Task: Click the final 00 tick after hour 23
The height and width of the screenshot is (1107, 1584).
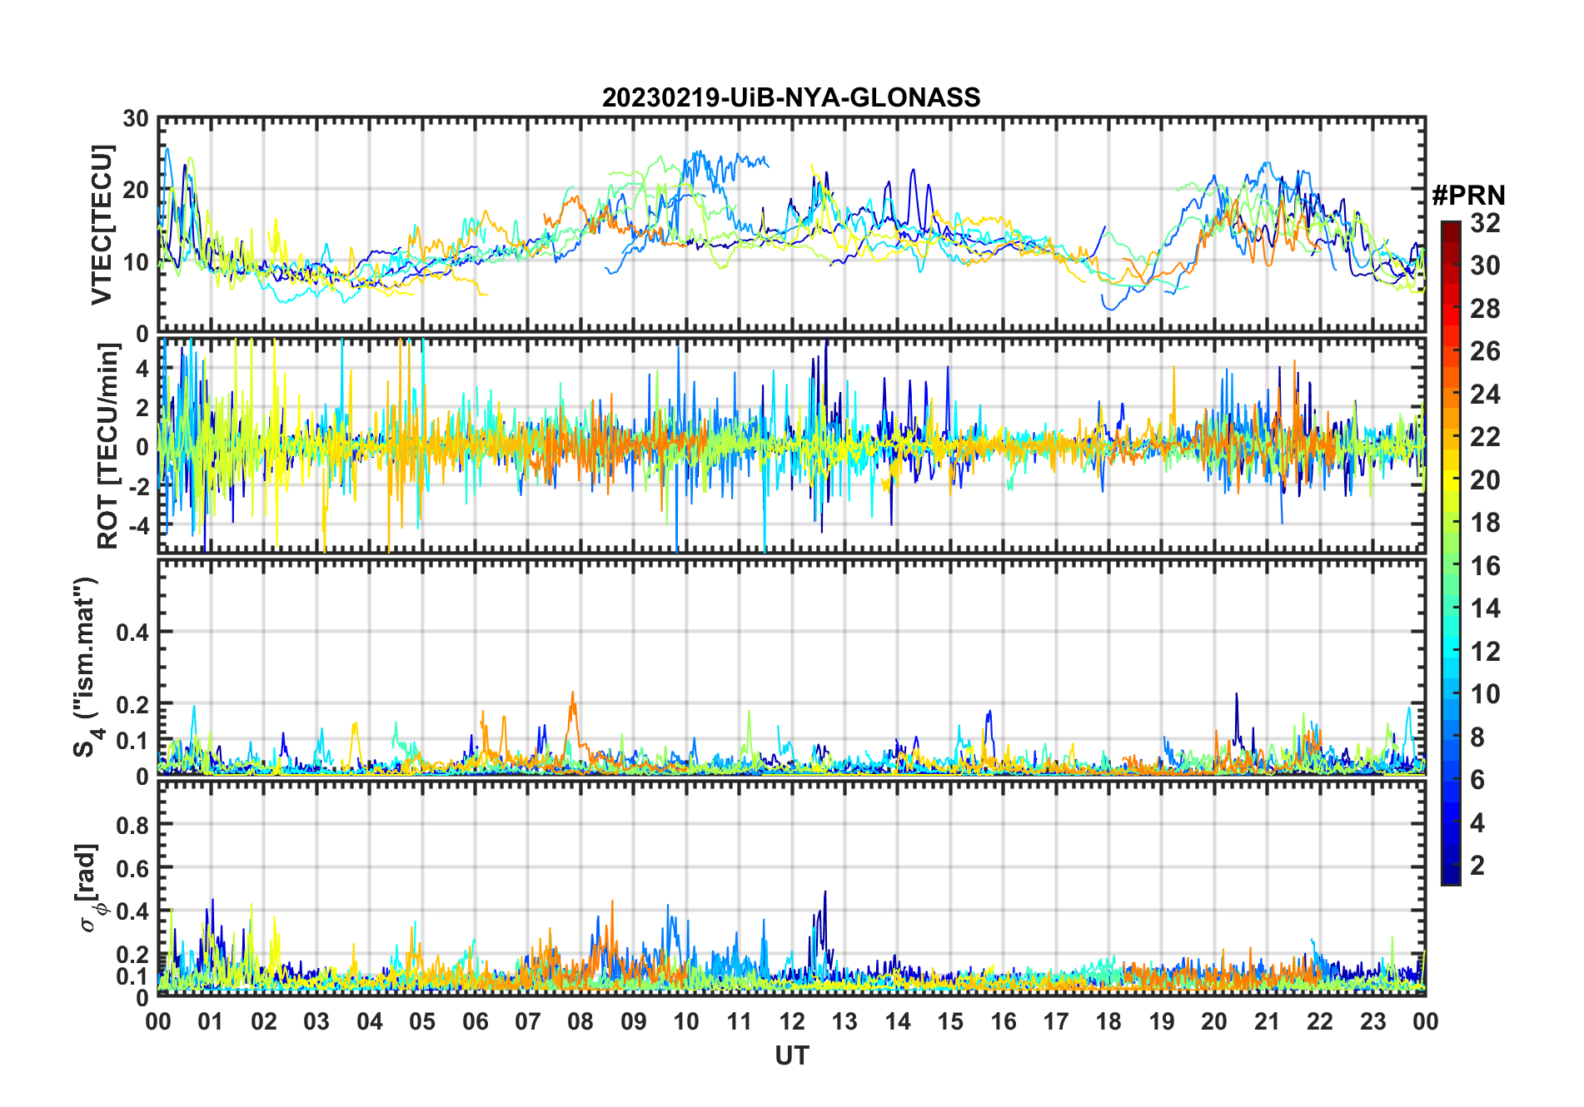Action: click(x=1426, y=1021)
